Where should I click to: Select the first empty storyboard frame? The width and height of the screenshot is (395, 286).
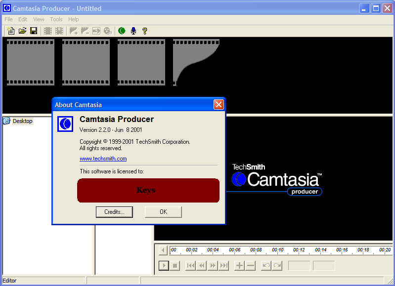click(31, 62)
